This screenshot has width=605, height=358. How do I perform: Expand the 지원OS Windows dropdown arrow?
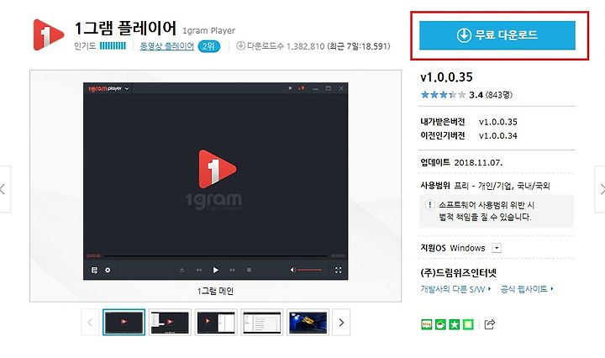pyautogui.click(x=497, y=248)
